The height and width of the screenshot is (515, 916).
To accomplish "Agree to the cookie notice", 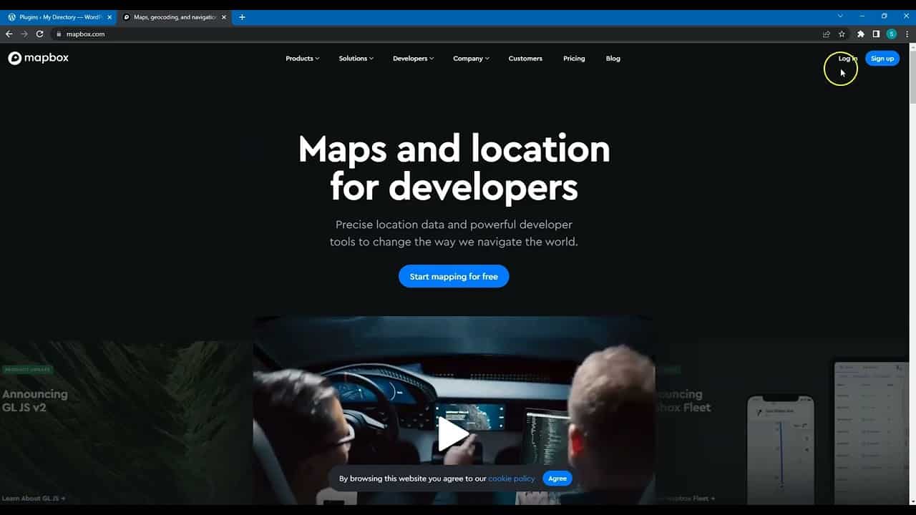I will pyautogui.click(x=557, y=479).
